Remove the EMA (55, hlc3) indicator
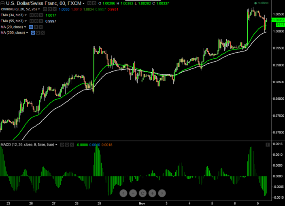Viewport: 285px width, 206px height. (41, 21)
